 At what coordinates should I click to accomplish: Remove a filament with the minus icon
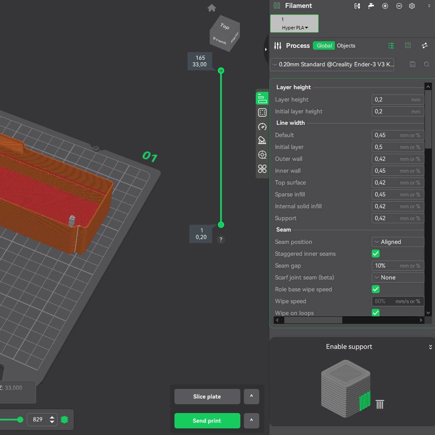coord(399,6)
